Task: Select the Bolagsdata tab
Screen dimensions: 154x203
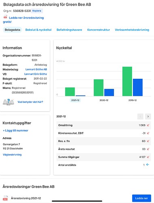Action: pyautogui.click(x=13, y=30)
